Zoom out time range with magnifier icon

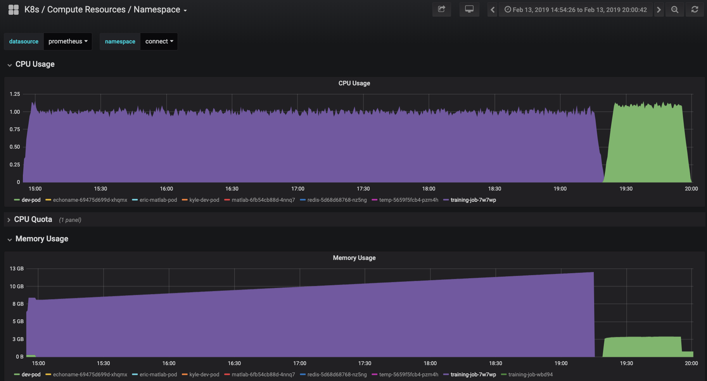675,10
